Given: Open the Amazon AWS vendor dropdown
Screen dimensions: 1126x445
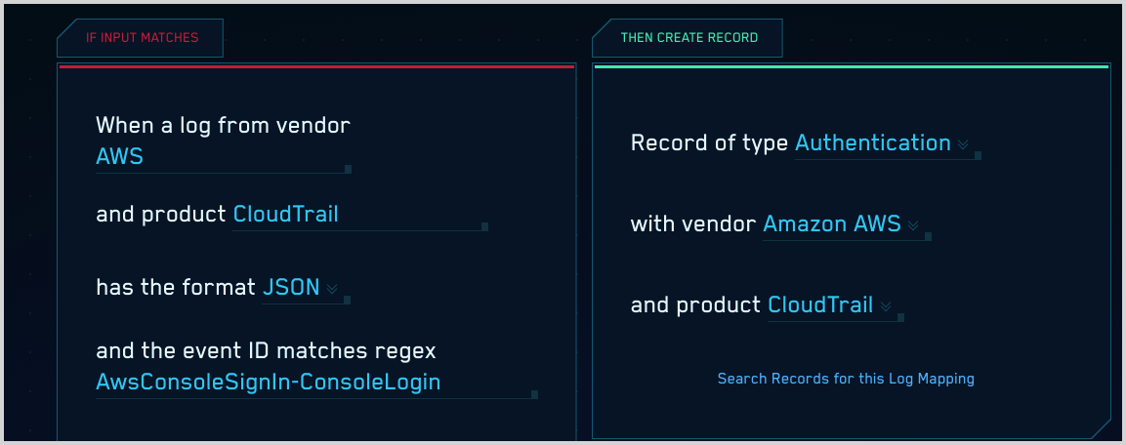Looking at the screenshot, I should 847,225.
